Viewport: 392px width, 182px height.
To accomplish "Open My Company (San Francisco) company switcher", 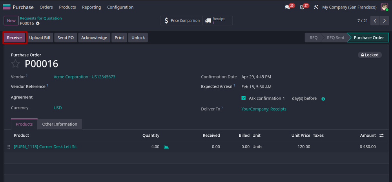I will pyautogui.click(x=349, y=7).
